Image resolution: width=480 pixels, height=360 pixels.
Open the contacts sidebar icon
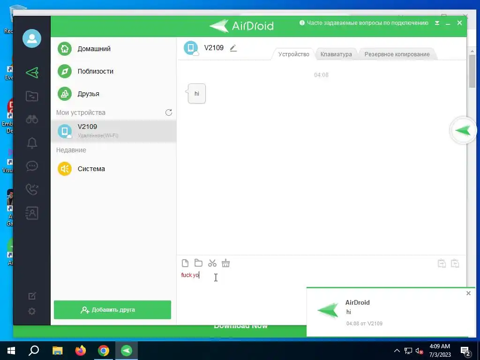[x=32, y=213]
